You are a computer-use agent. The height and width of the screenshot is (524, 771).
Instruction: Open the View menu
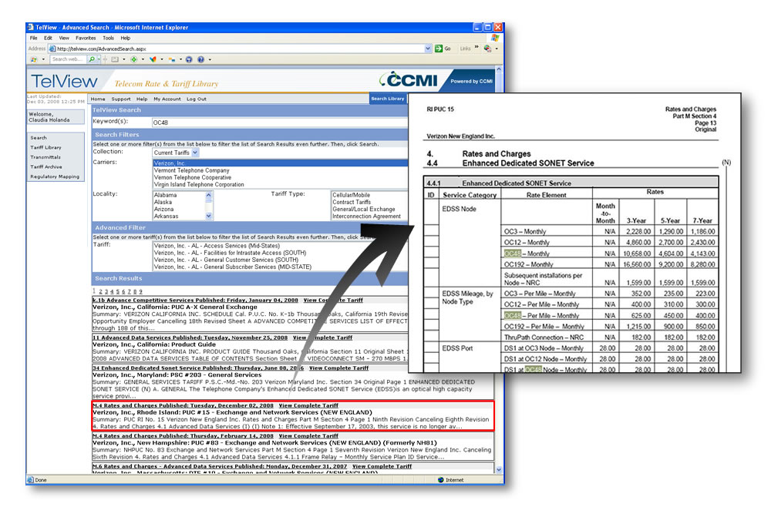click(64, 38)
